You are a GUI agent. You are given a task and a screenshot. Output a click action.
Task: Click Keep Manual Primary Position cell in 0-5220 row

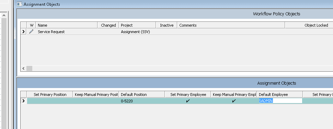(x=96, y=101)
